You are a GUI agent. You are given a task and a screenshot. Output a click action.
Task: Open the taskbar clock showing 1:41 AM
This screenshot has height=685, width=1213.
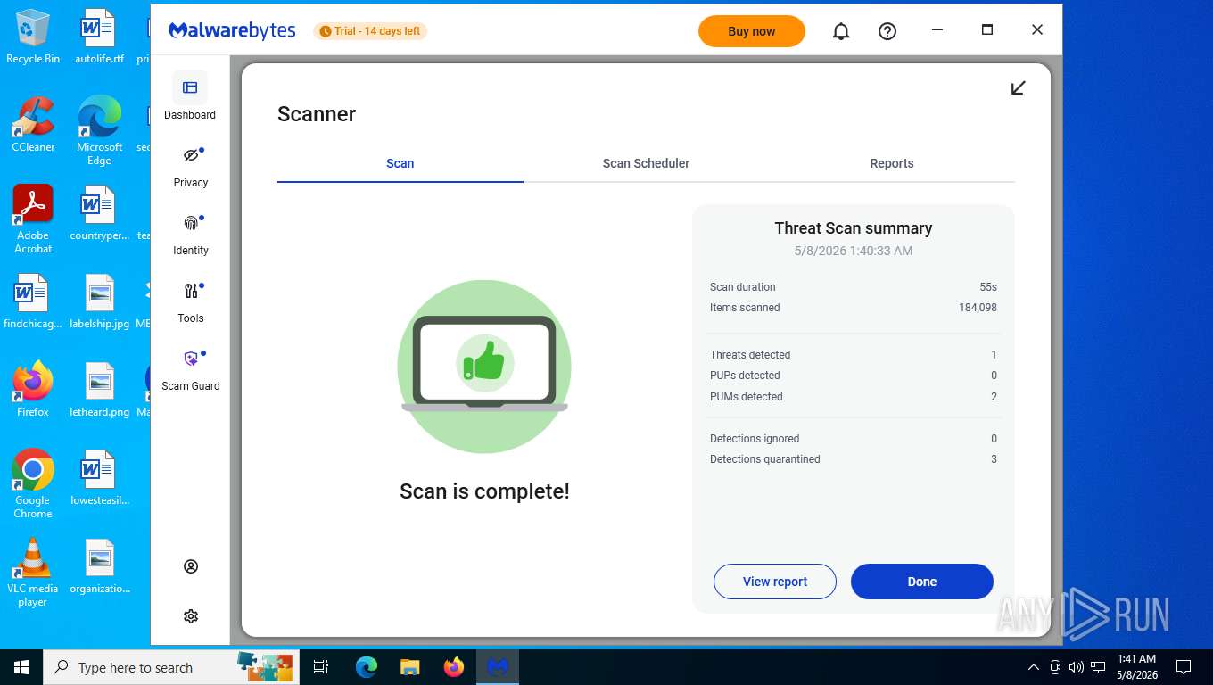(x=1137, y=667)
